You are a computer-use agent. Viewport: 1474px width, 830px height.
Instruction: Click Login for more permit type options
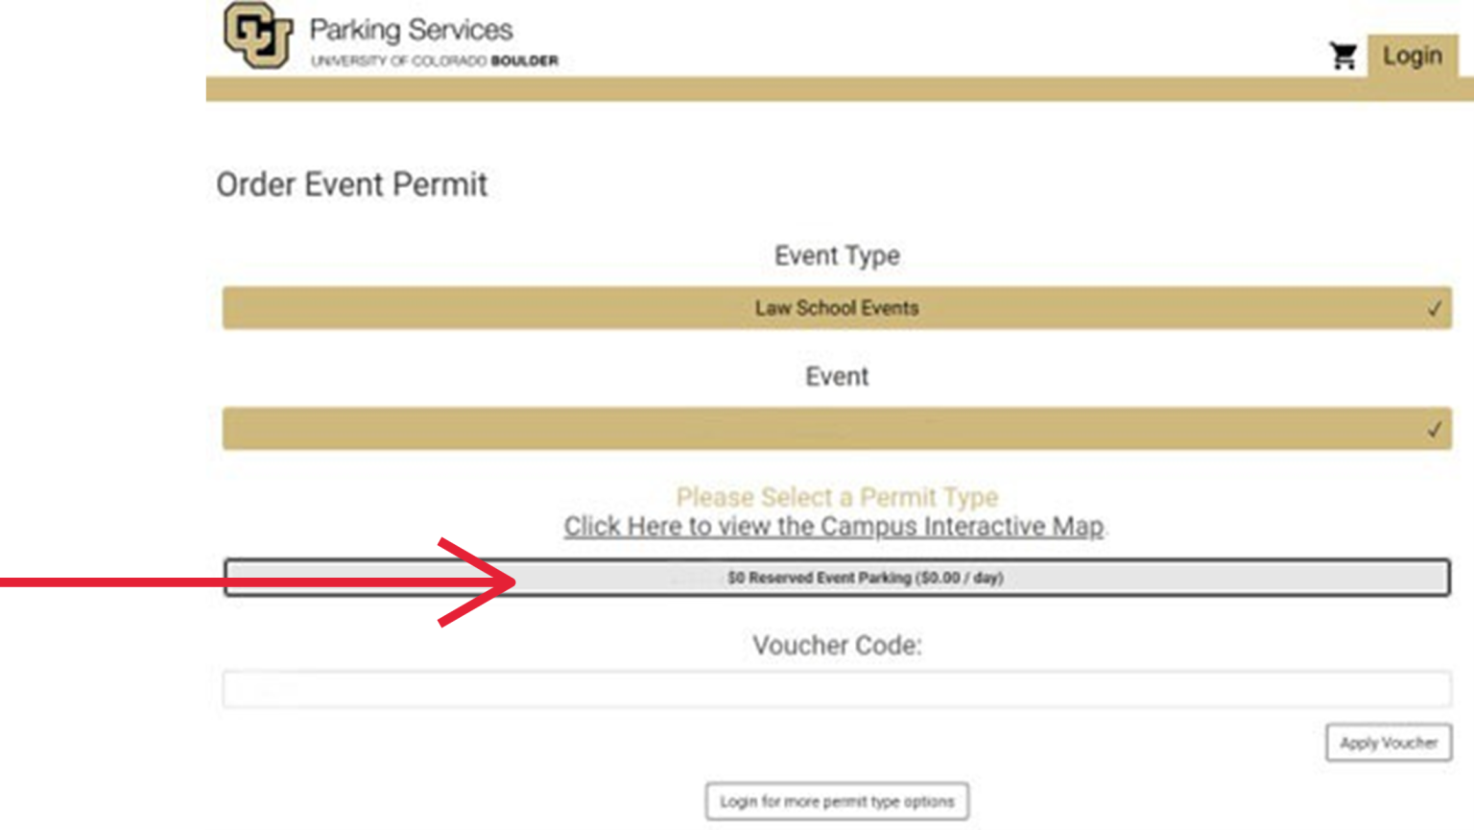(837, 801)
